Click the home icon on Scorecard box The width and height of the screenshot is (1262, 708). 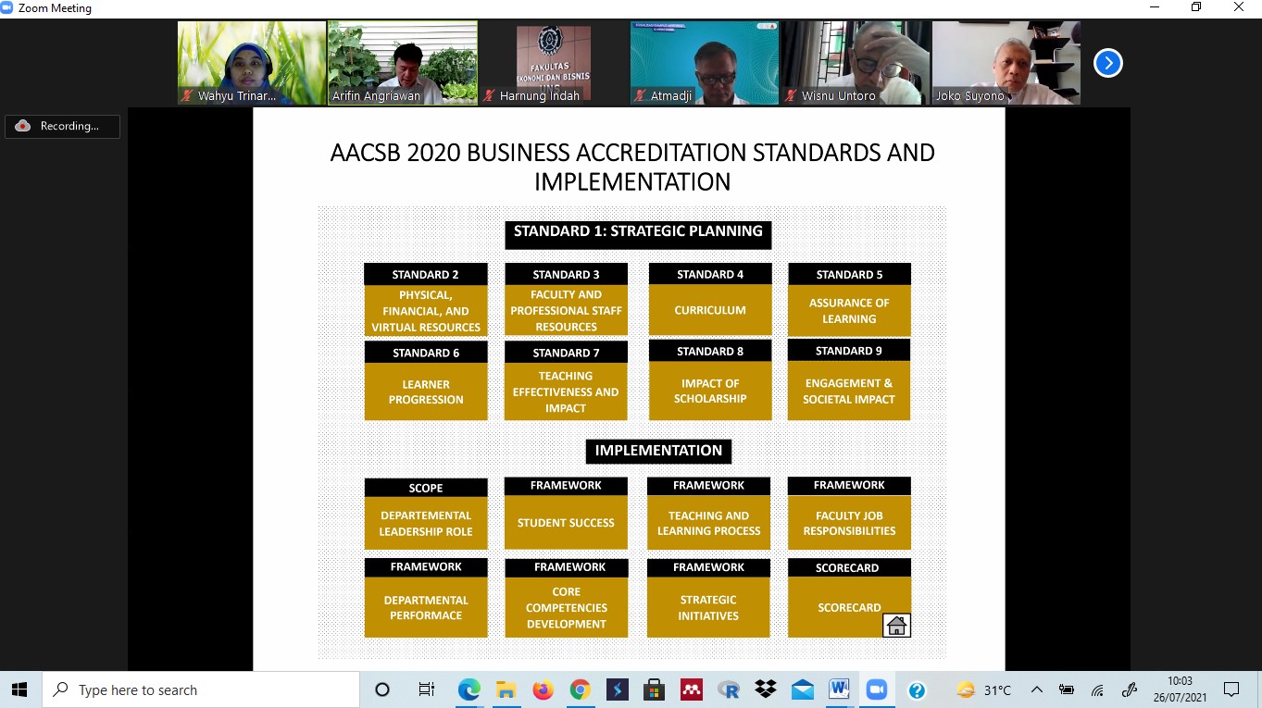[x=896, y=626]
